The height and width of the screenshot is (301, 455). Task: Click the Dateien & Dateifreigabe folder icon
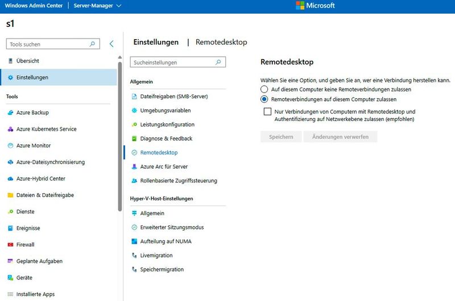(10, 195)
